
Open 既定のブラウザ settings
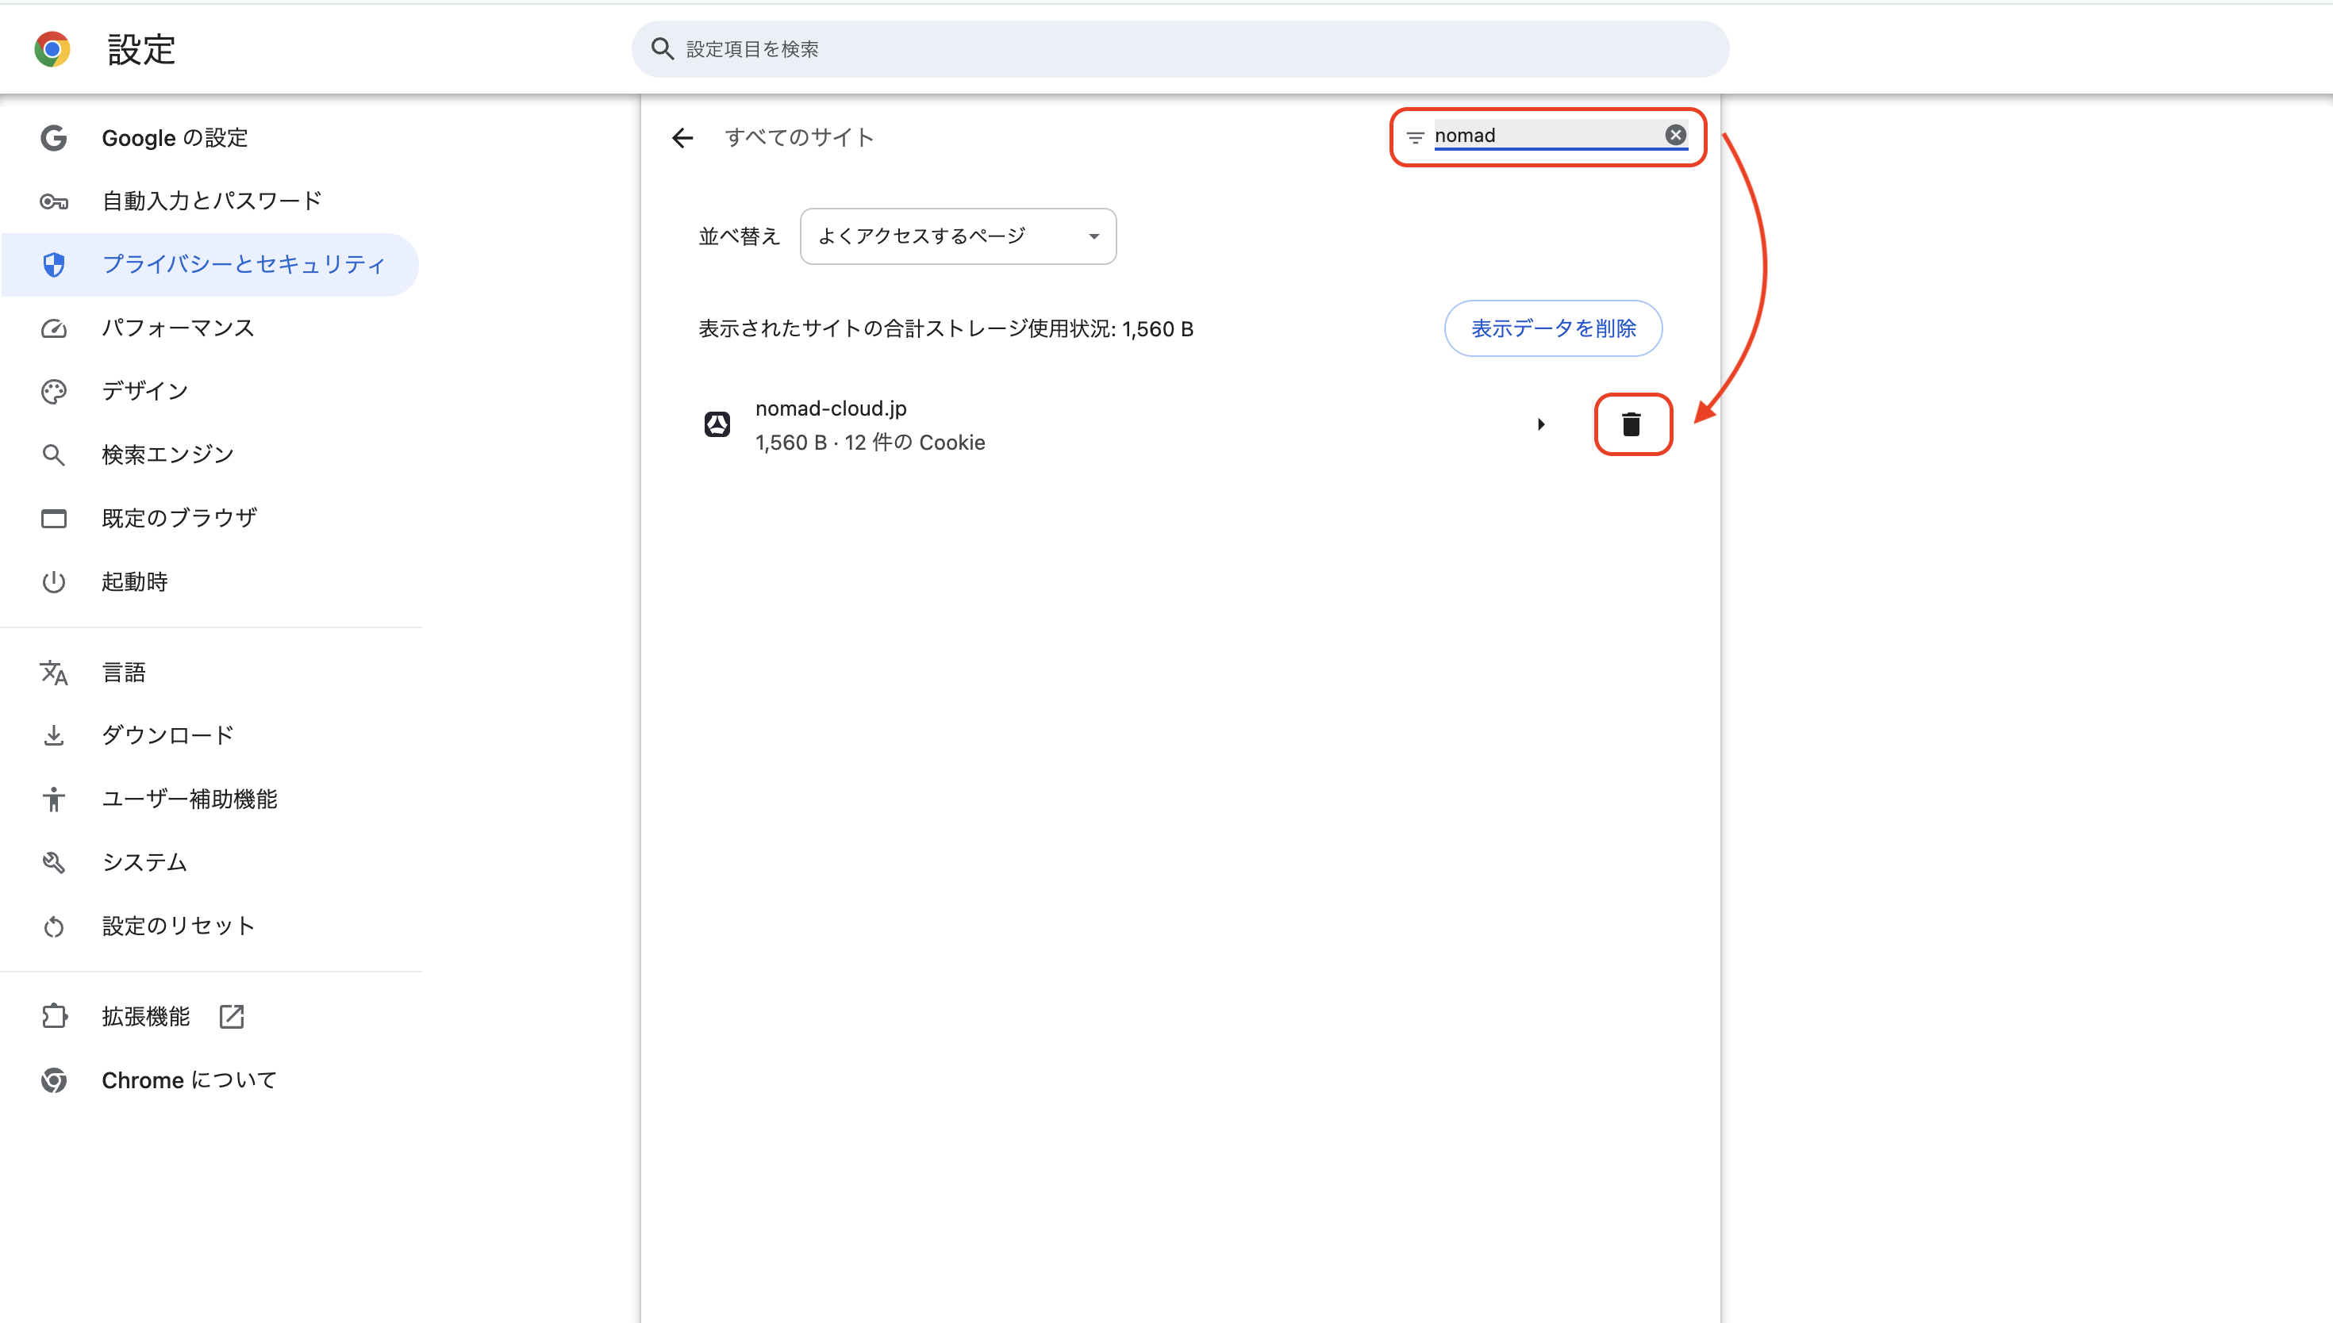pyautogui.click(x=179, y=518)
